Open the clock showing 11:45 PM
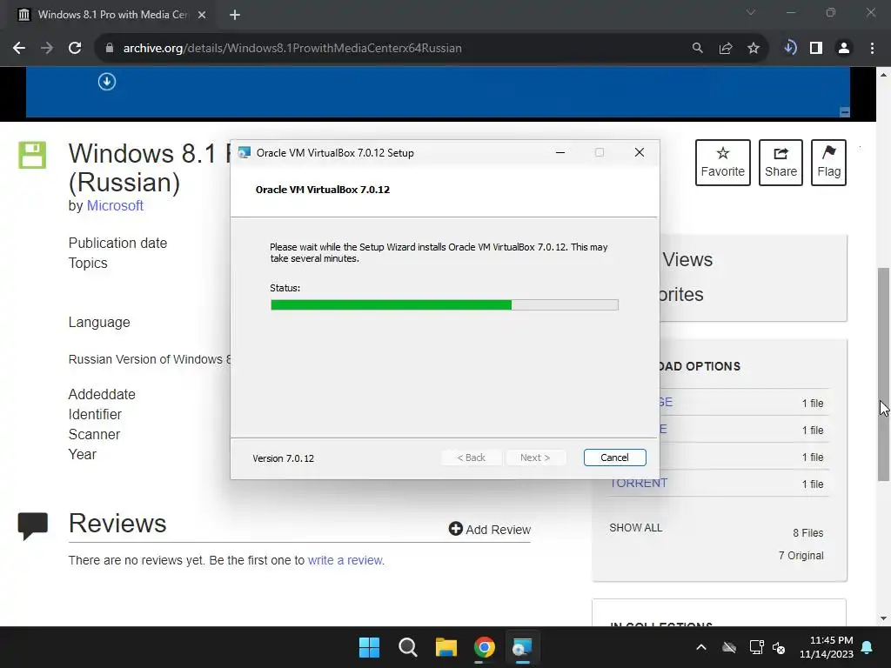Screen dimensions: 891x668 827,647
